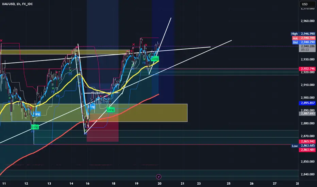Click date 19 on the time axis
This screenshot has width=317, height=187.
136,184
